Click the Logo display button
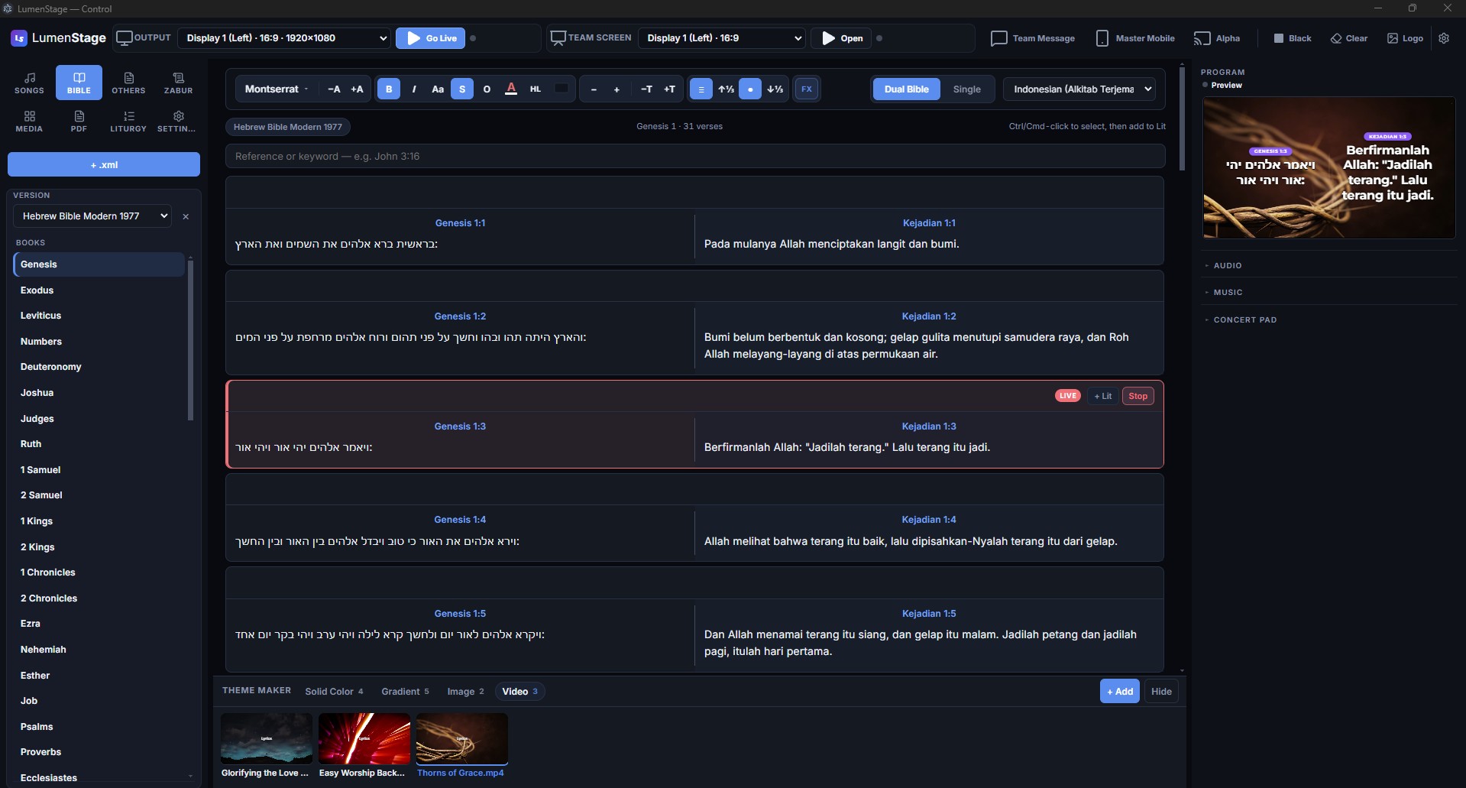Image resolution: width=1466 pixels, height=788 pixels. 1405,38
